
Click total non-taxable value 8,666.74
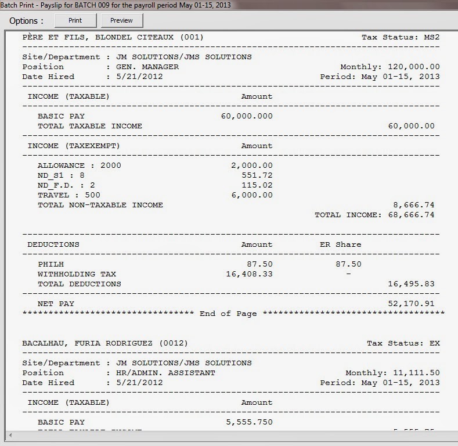click(414, 205)
